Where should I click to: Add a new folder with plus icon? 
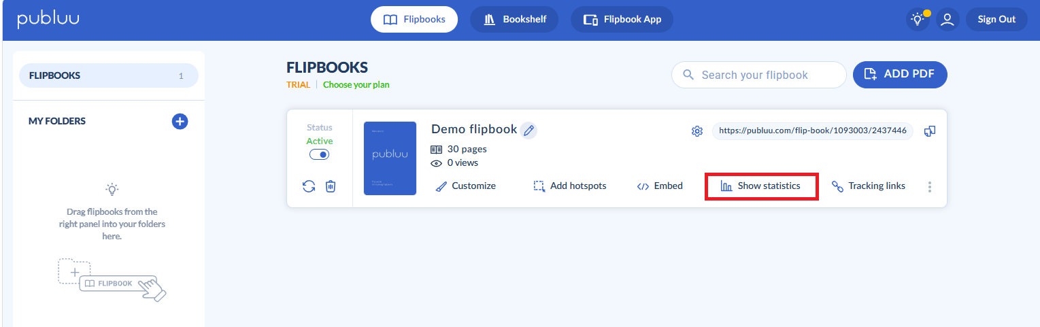180,122
